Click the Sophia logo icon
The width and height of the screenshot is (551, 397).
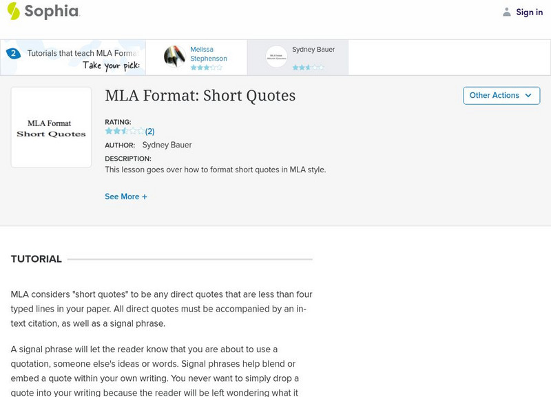pos(13,11)
